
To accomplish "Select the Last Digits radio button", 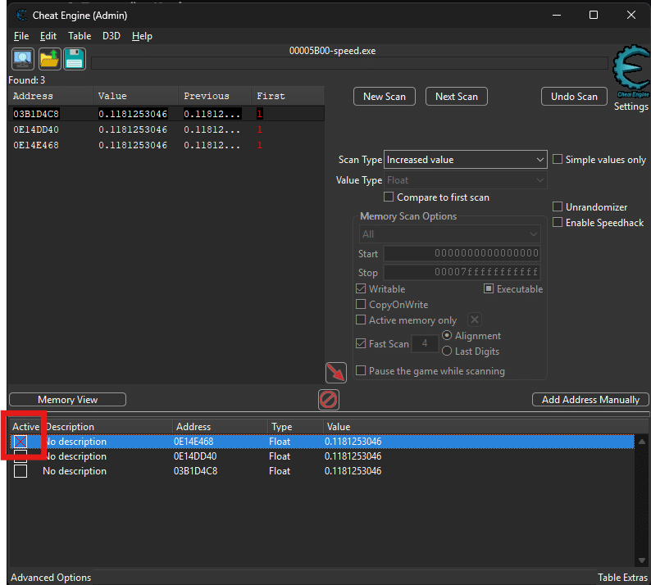I will coord(447,351).
